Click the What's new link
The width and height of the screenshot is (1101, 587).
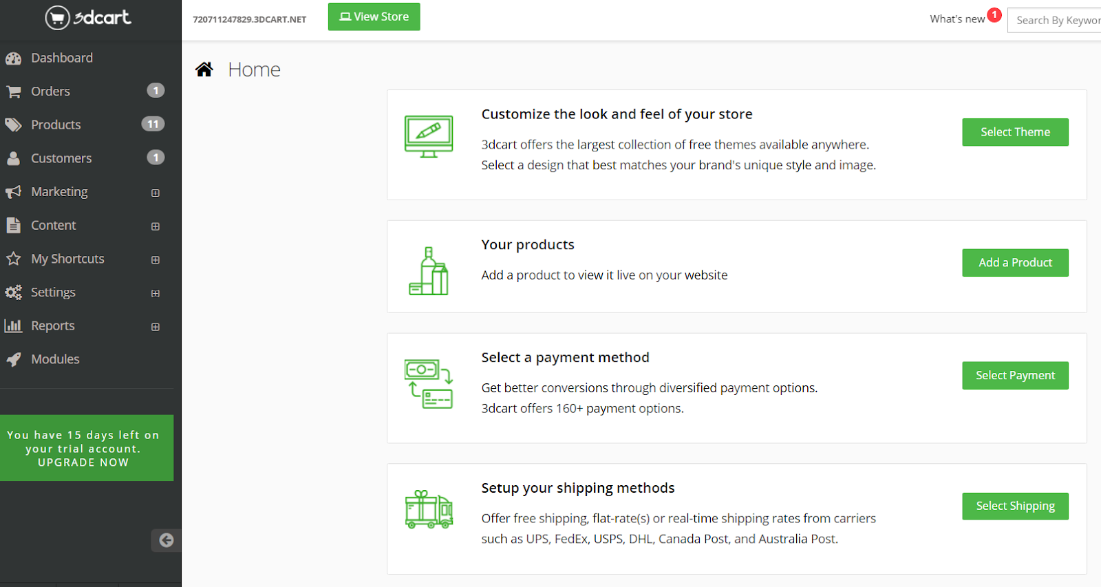(957, 19)
